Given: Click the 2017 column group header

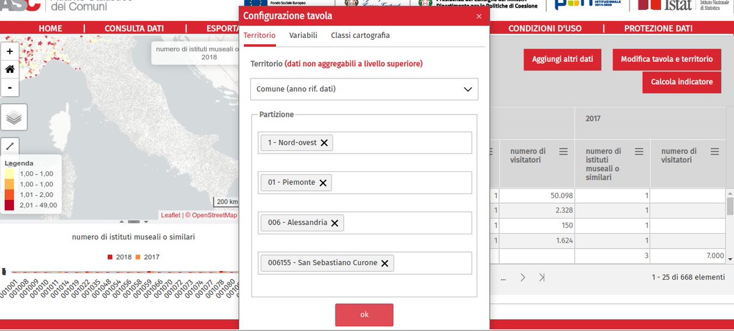Looking at the screenshot, I should pos(650,123).
